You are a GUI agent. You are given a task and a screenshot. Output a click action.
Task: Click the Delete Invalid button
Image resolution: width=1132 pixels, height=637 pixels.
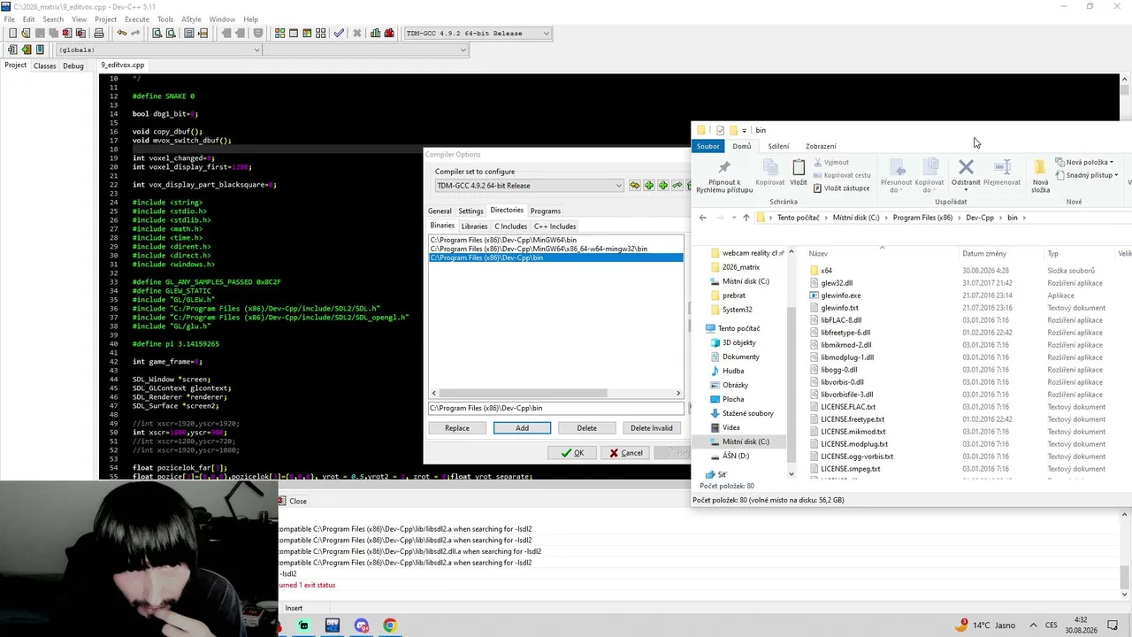click(652, 428)
